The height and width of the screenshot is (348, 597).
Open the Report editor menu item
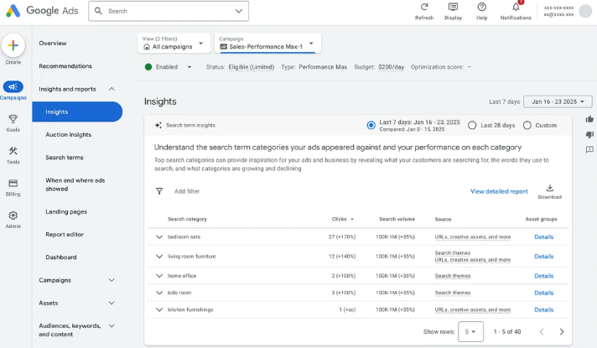pyautogui.click(x=65, y=235)
